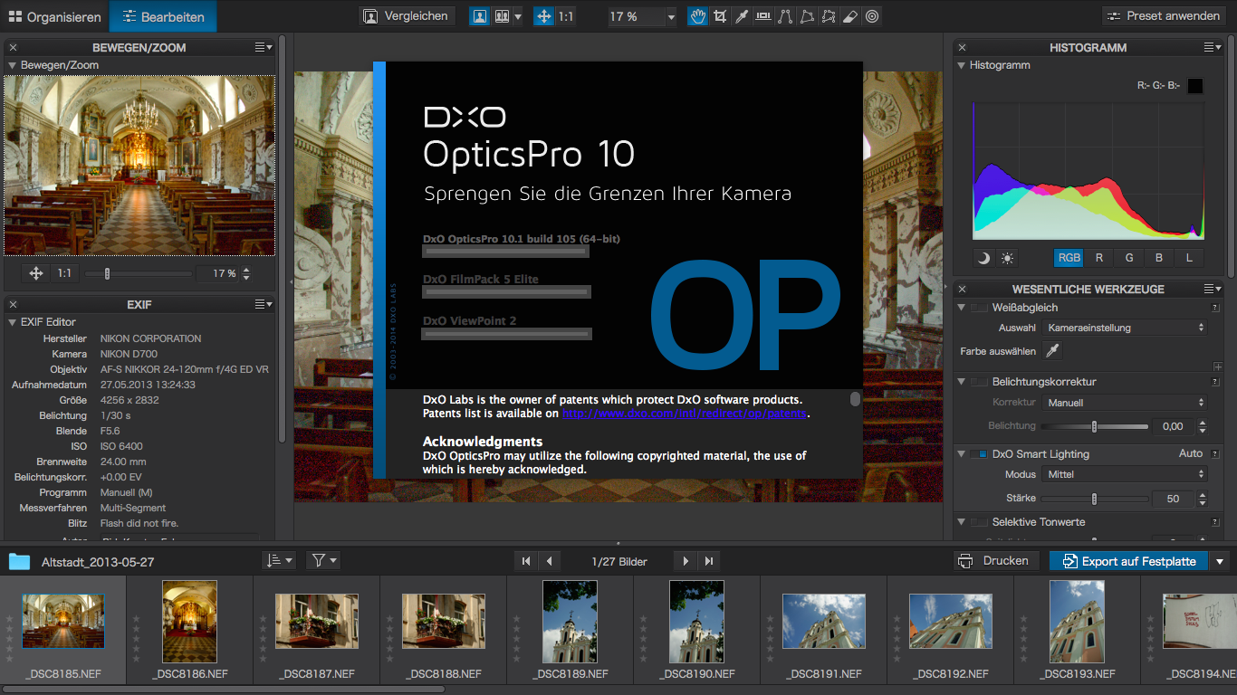Open the Moiré target tool
The image size is (1237, 695).
872,16
